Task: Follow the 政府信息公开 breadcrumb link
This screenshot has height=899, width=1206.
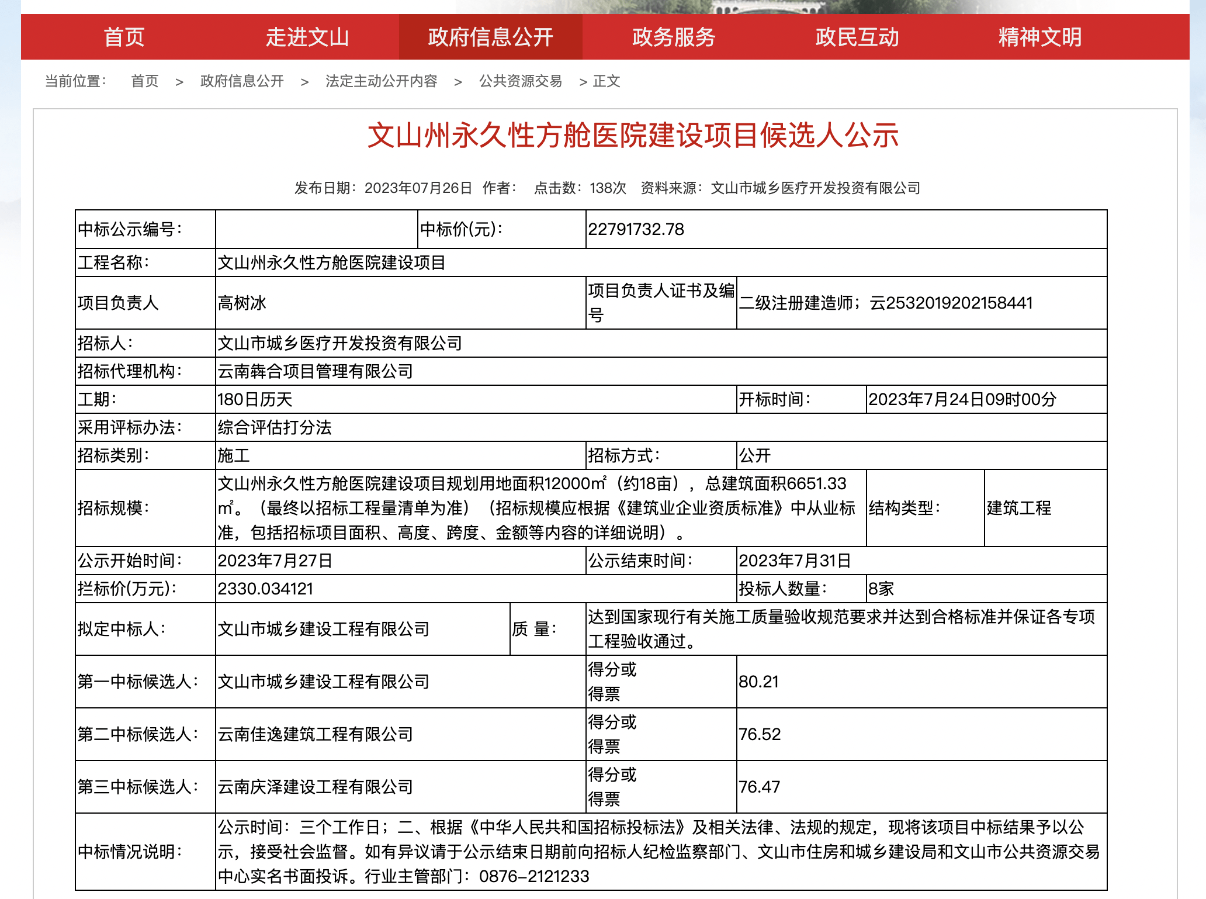Action: 242,81
